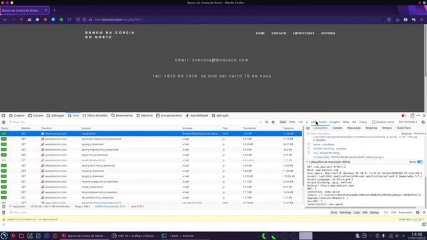The height and width of the screenshot is (240, 427).
Task: Click help icon next to Transfer-Encoding header
Action: click(308, 149)
